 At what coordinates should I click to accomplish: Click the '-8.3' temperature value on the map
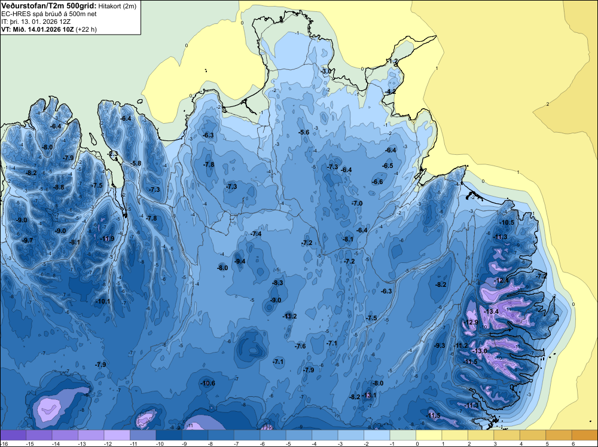click(x=277, y=283)
